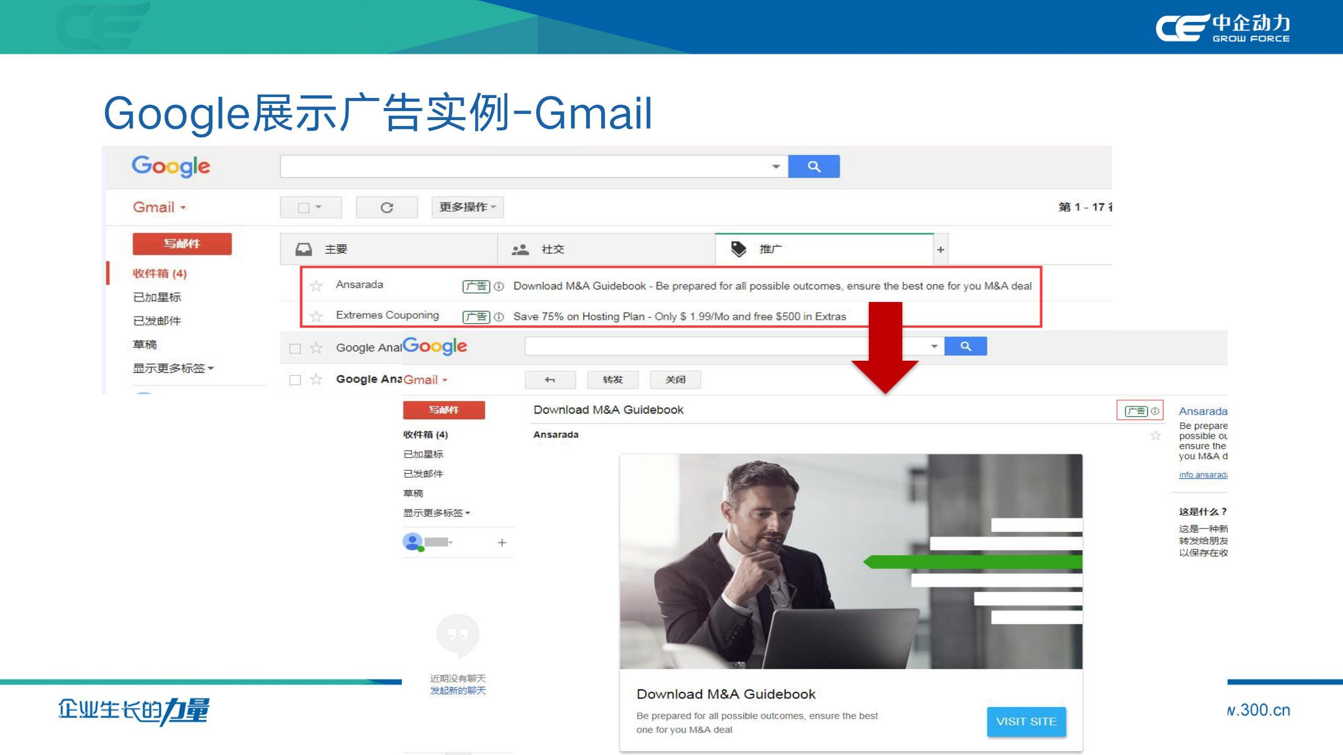Open the Save 75% on Hosting Plan ad text

679,316
